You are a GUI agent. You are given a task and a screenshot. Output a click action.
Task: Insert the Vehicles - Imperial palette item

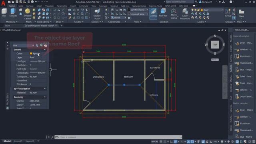click(x=244, y=90)
